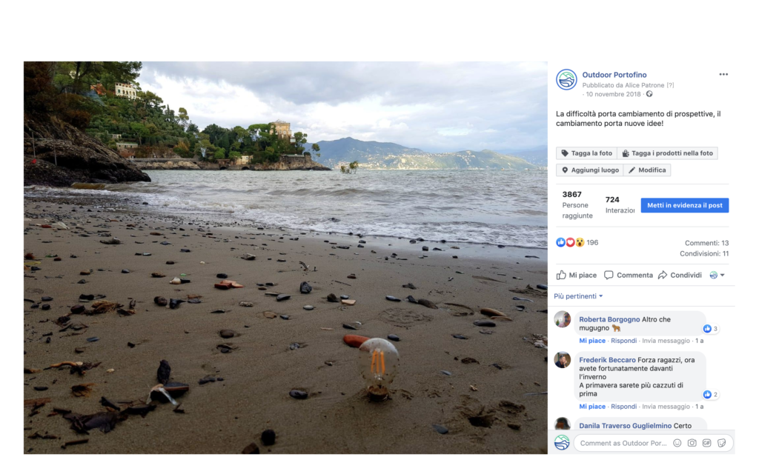View the post's reaction emoji icons

pyautogui.click(x=570, y=242)
